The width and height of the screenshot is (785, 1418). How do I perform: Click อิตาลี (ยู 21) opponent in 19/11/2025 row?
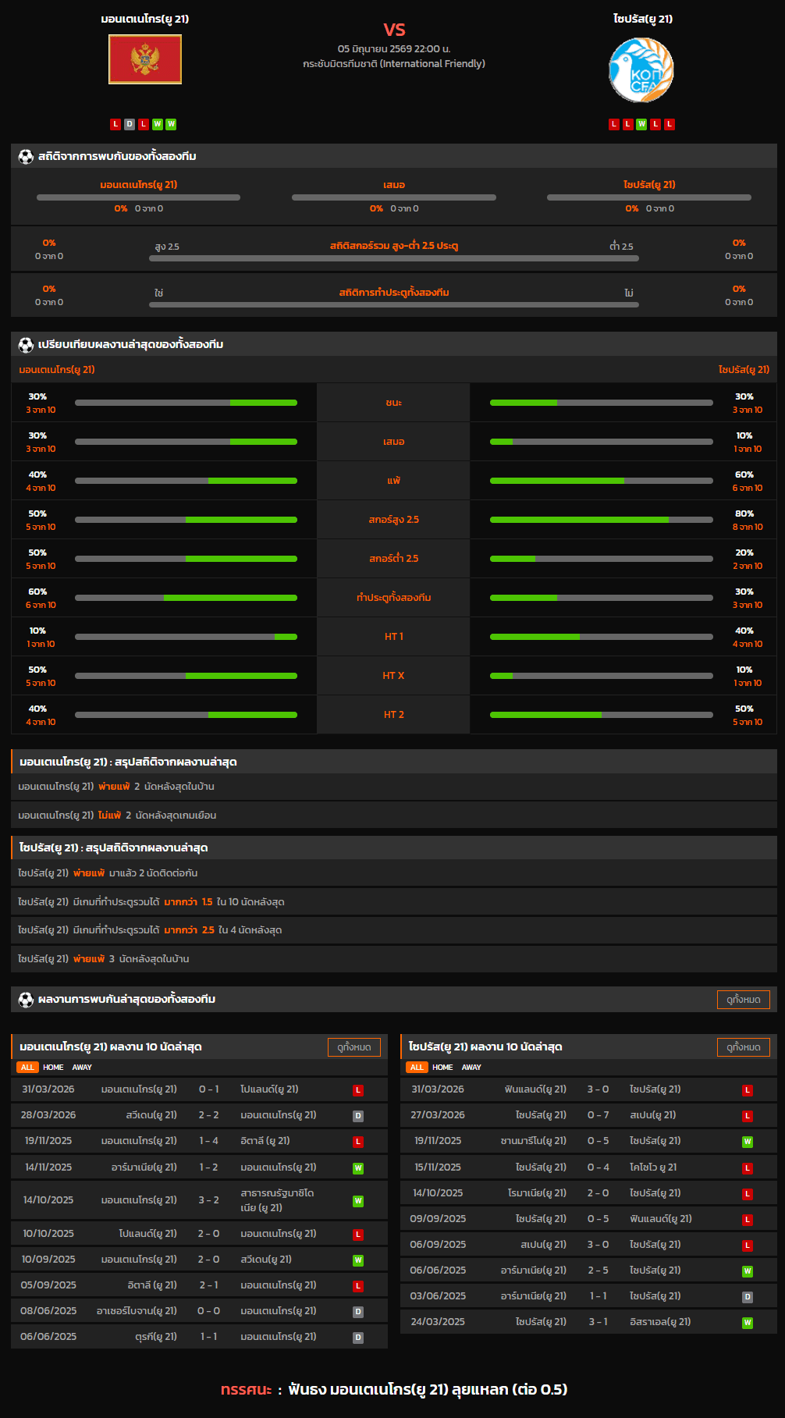coord(265,1141)
